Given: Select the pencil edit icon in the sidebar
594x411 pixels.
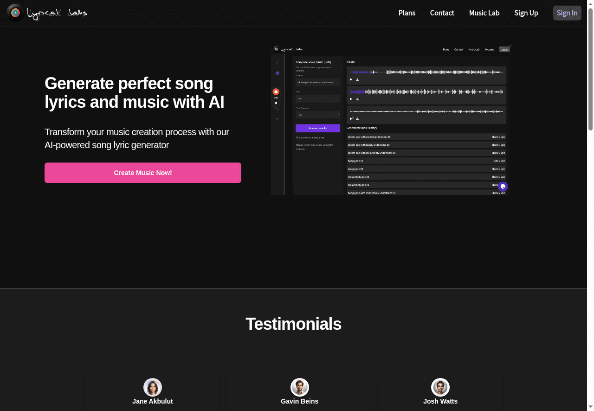Looking at the screenshot, I should [x=277, y=62].
